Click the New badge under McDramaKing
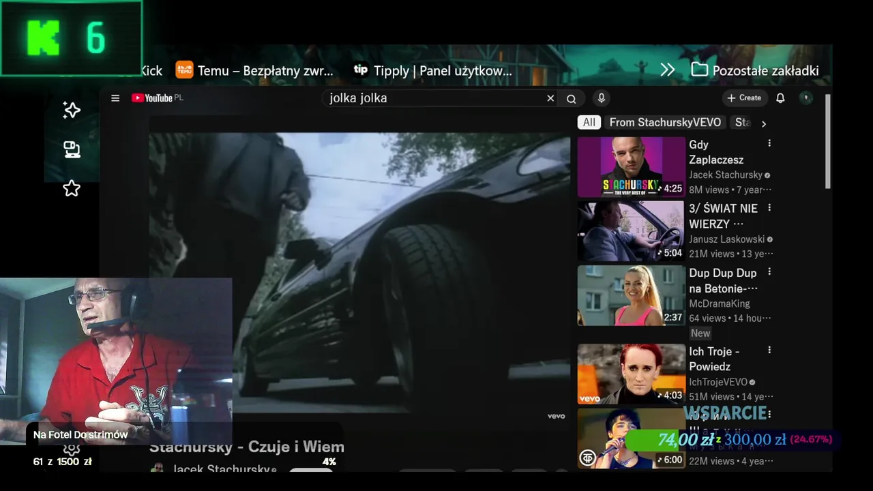The image size is (873, 491). tap(700, 333)
